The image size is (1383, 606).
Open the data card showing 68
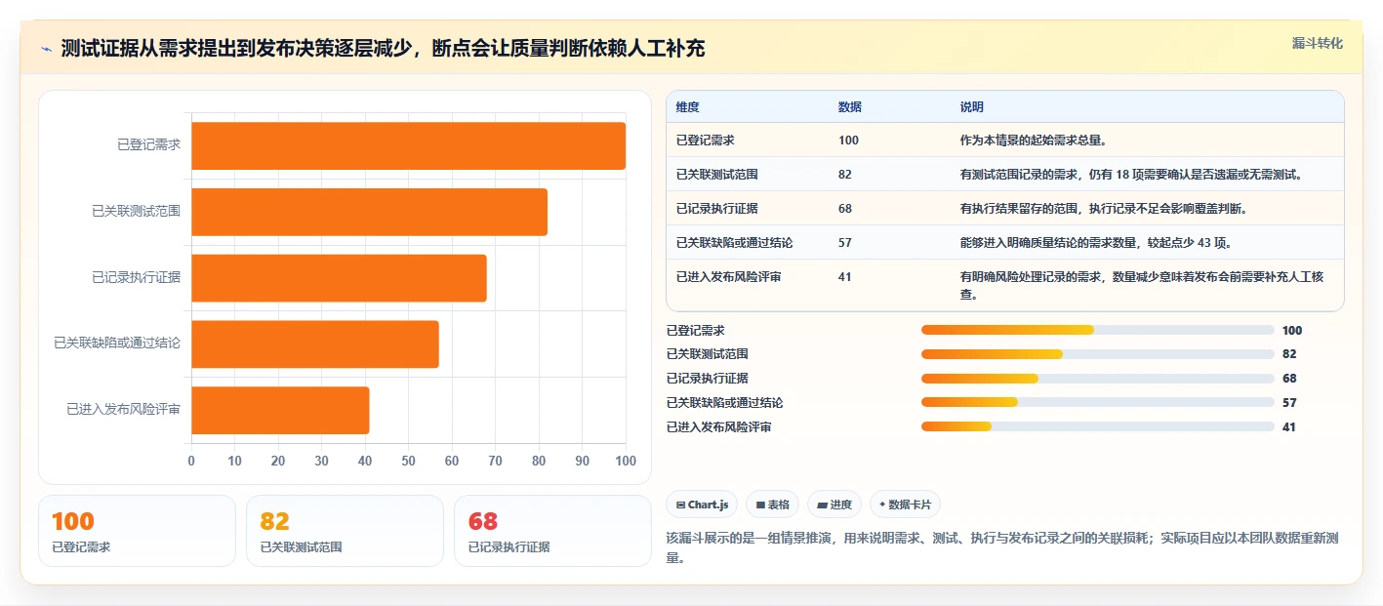tap(552, 531)
